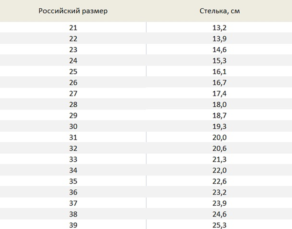Select size 35 cell

point(73,181)
